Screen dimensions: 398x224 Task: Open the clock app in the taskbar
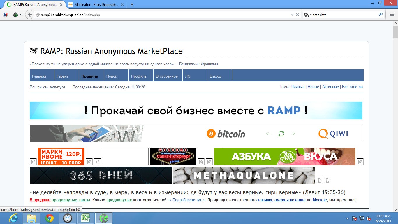pyautogui.click(x=67, y=218)
